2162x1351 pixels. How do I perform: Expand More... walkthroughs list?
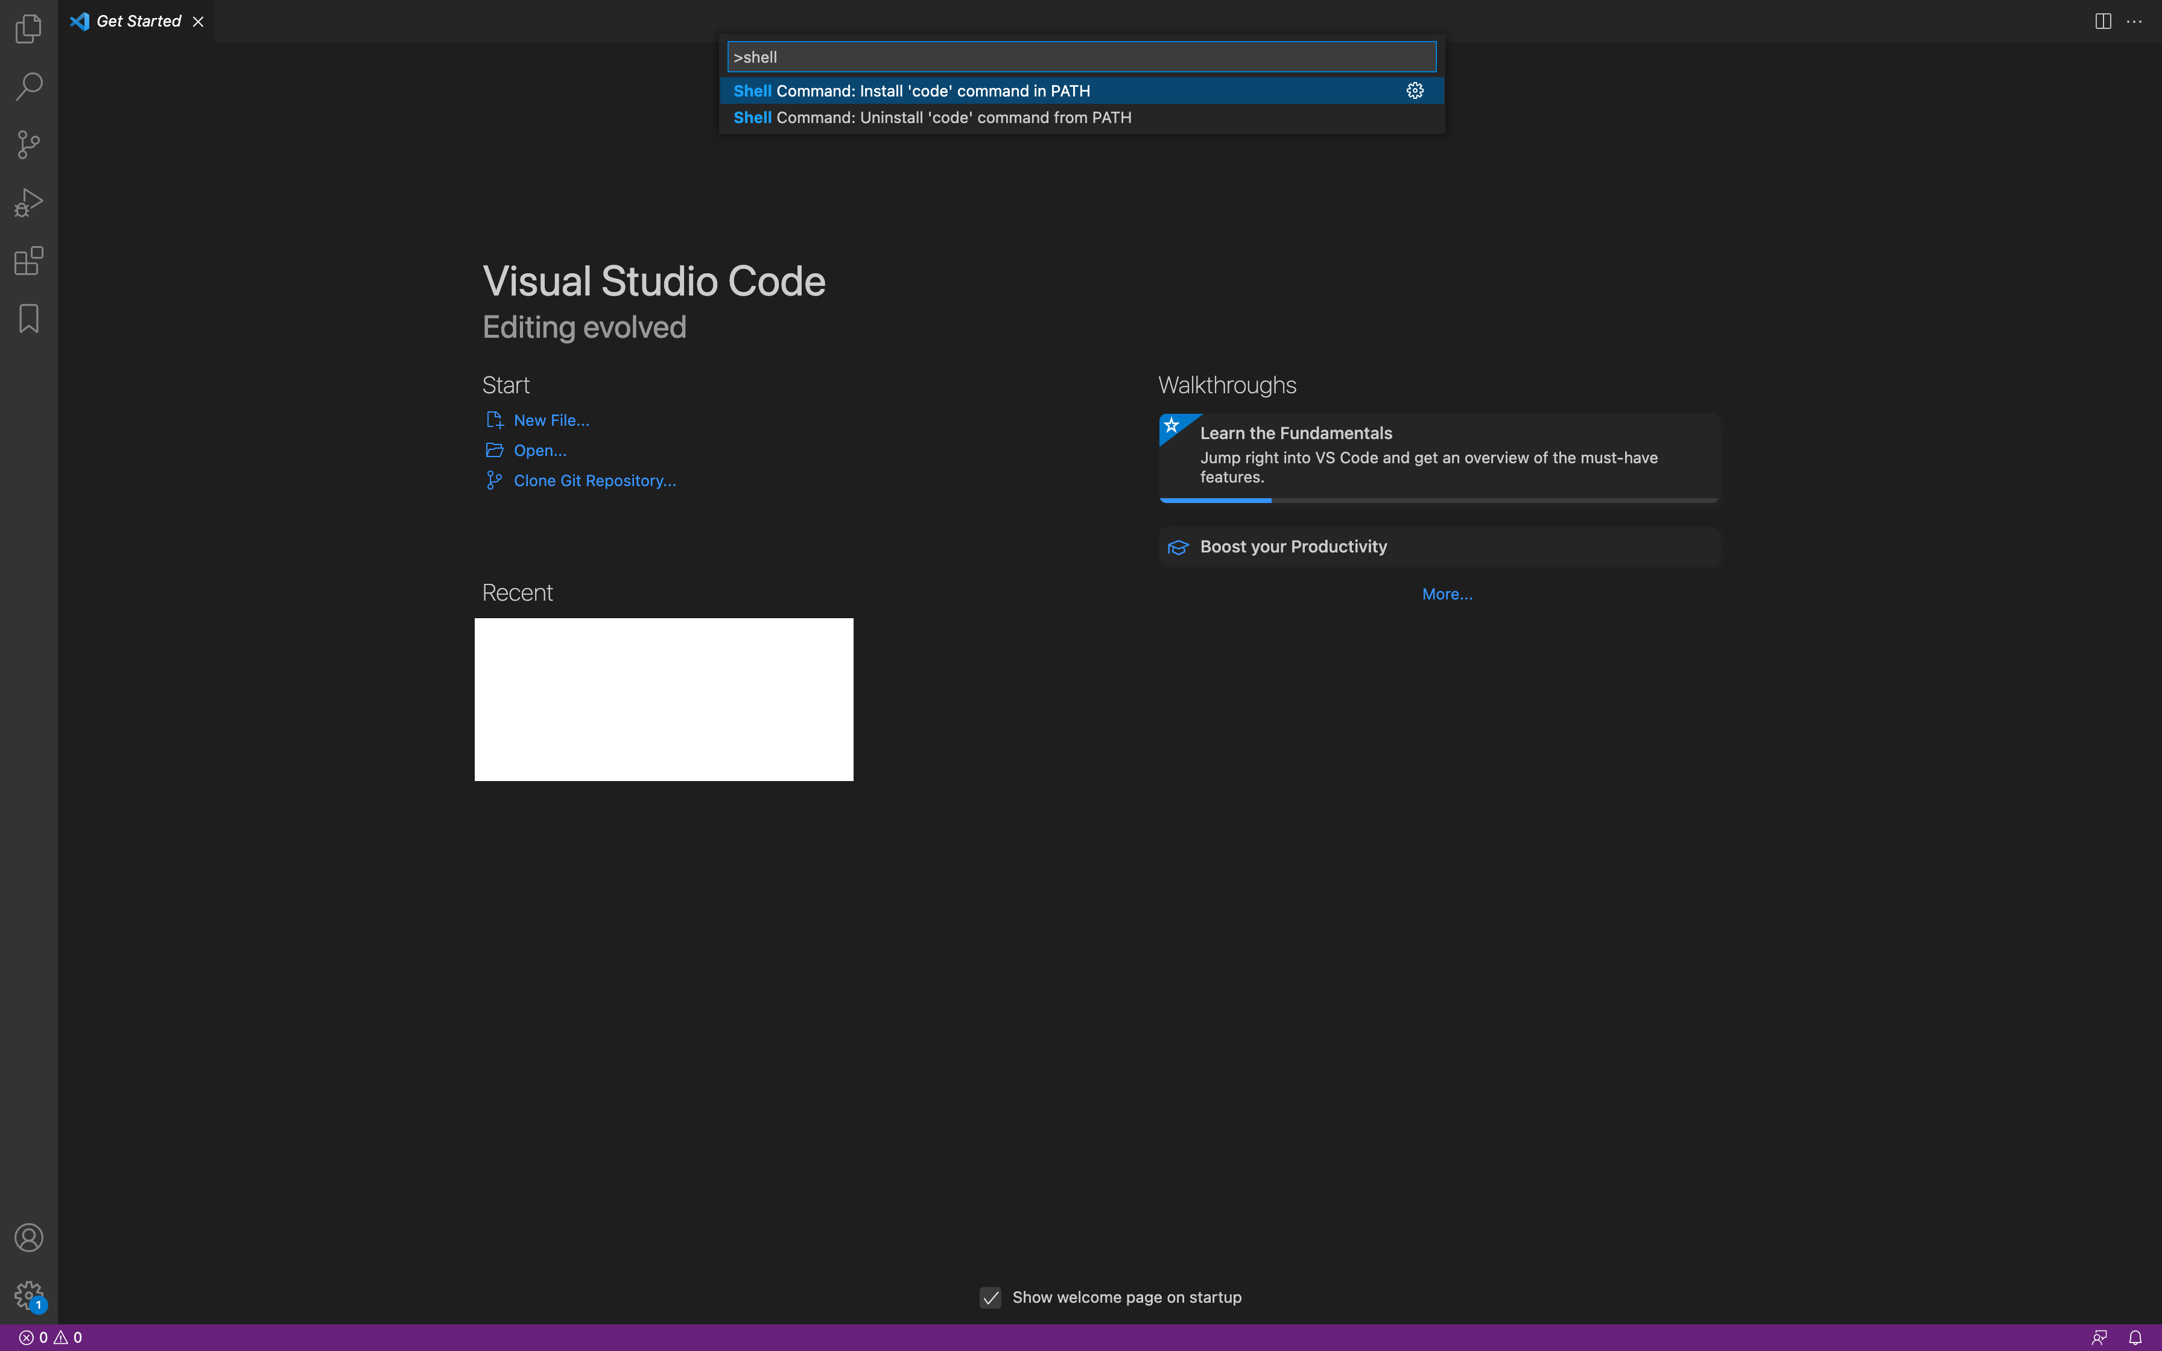pyautogui.click(x=1447, y=594)
